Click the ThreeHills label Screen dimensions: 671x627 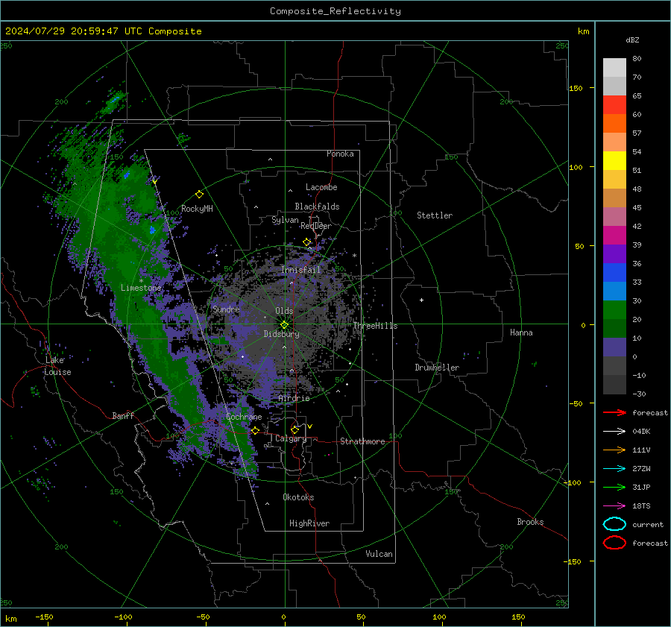click(375, 326)
